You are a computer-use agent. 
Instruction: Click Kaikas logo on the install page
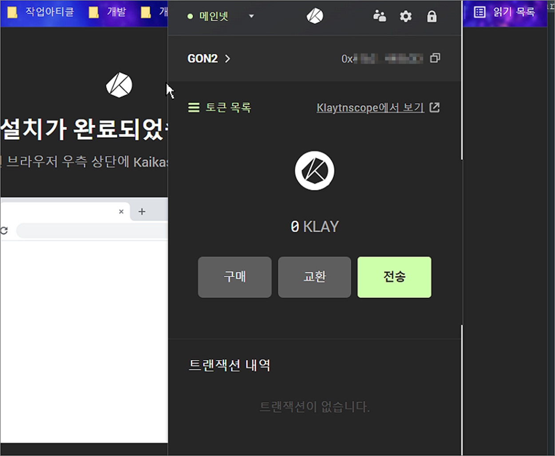(119, 85)
